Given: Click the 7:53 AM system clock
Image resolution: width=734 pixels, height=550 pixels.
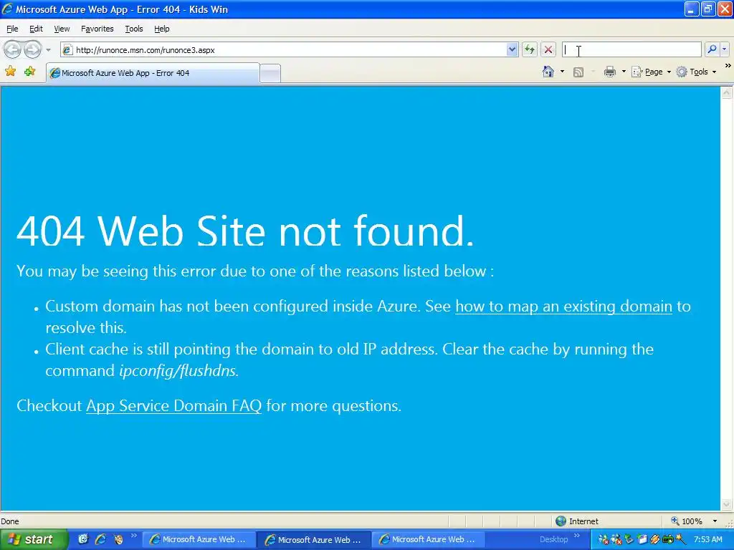Looking at the screenshot, I should [707, 539].
